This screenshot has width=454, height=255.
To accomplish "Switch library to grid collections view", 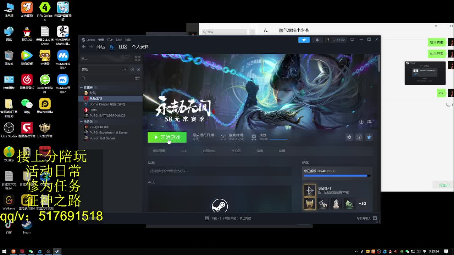I will pos(137,58).
